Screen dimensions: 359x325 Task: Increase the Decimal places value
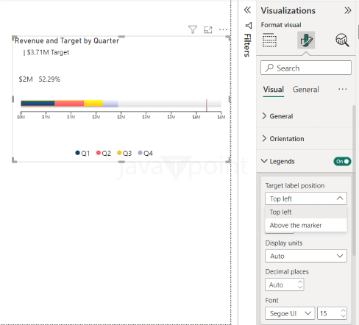coord(300,282)
